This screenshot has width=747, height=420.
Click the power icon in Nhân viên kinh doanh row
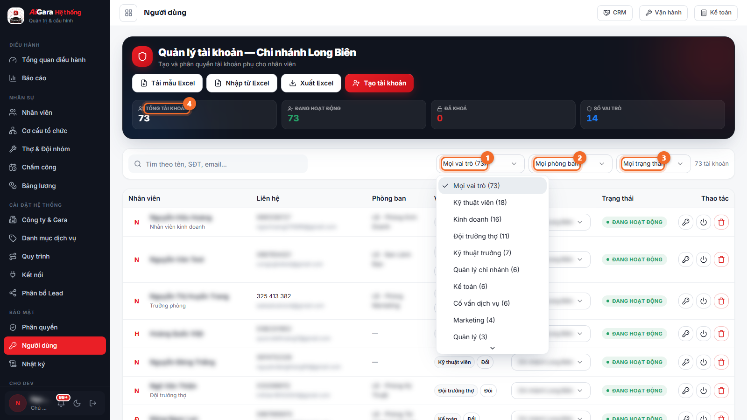pyautogui.click(x=704, y=222)
